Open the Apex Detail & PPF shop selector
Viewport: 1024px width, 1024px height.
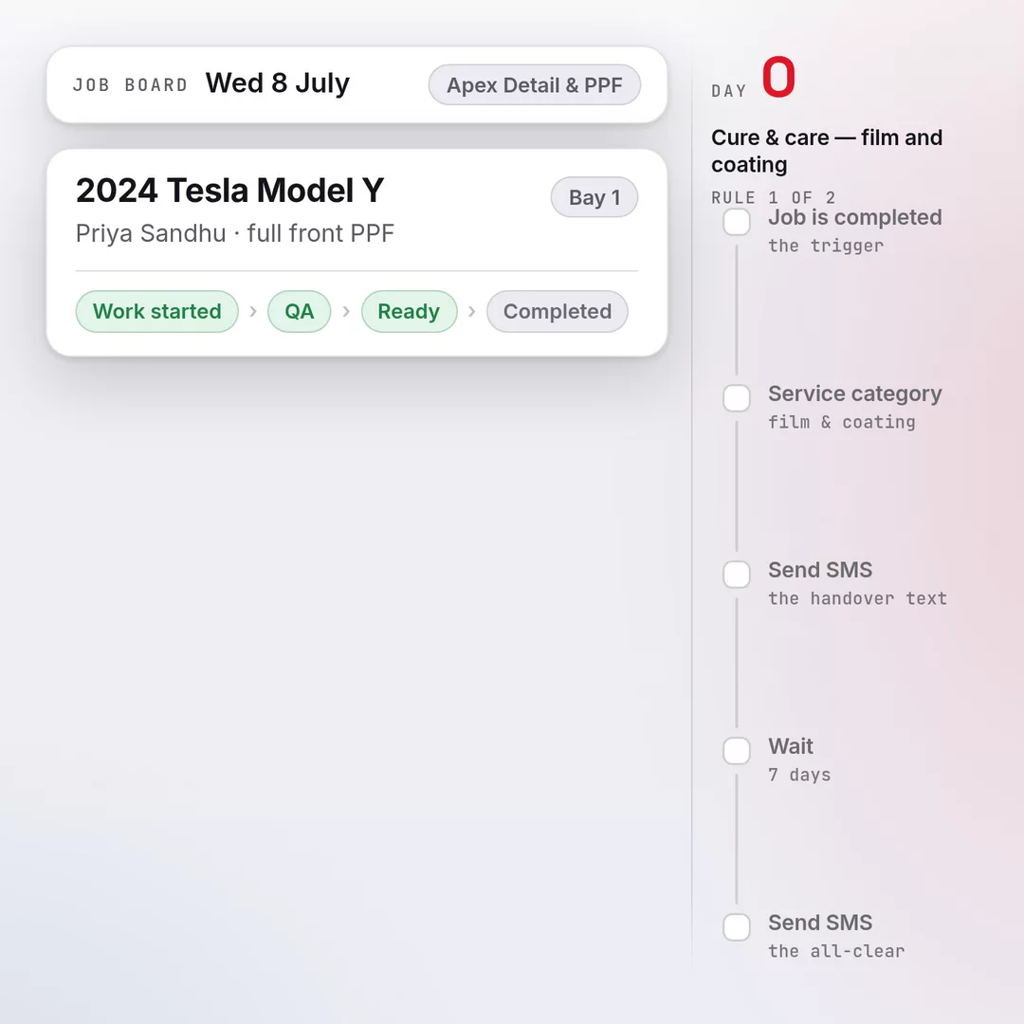(534, 85)
